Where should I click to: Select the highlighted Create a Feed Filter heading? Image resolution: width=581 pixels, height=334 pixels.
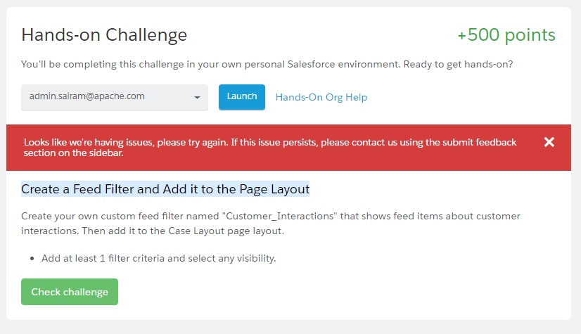click(x=165, y=189)
